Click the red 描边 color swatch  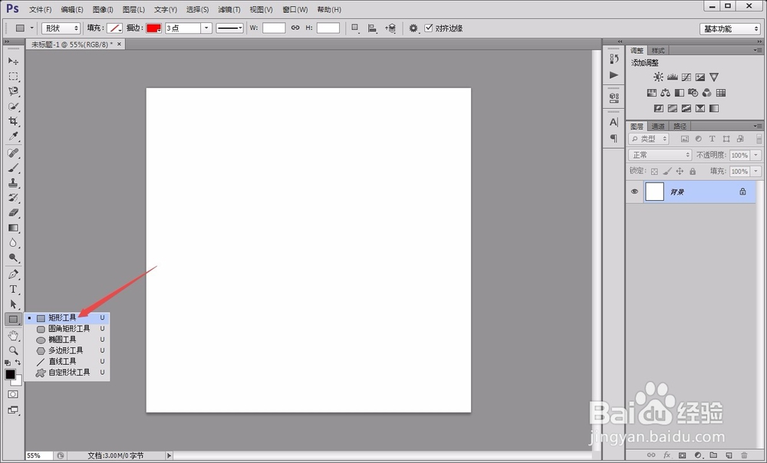click(152, 27)
